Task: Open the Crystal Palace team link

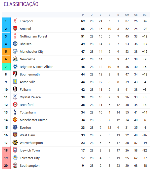Action: click(x=30, y=97)
